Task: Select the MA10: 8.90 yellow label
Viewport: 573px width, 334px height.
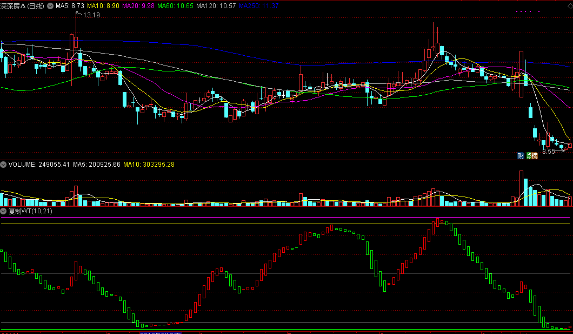Action: pyautogui.click(x=103, y=6)
